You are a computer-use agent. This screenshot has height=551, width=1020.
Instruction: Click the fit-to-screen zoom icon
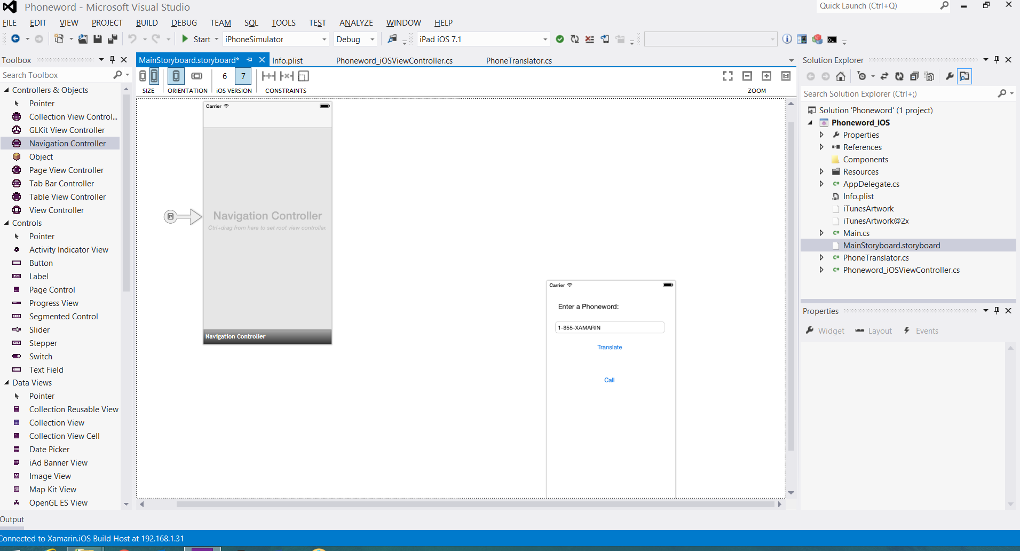point(728,76)
